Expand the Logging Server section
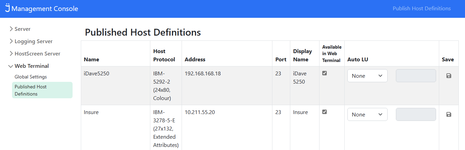Image resolution: width=465 pixels, height=150 pixels. (x=33, y=41)
